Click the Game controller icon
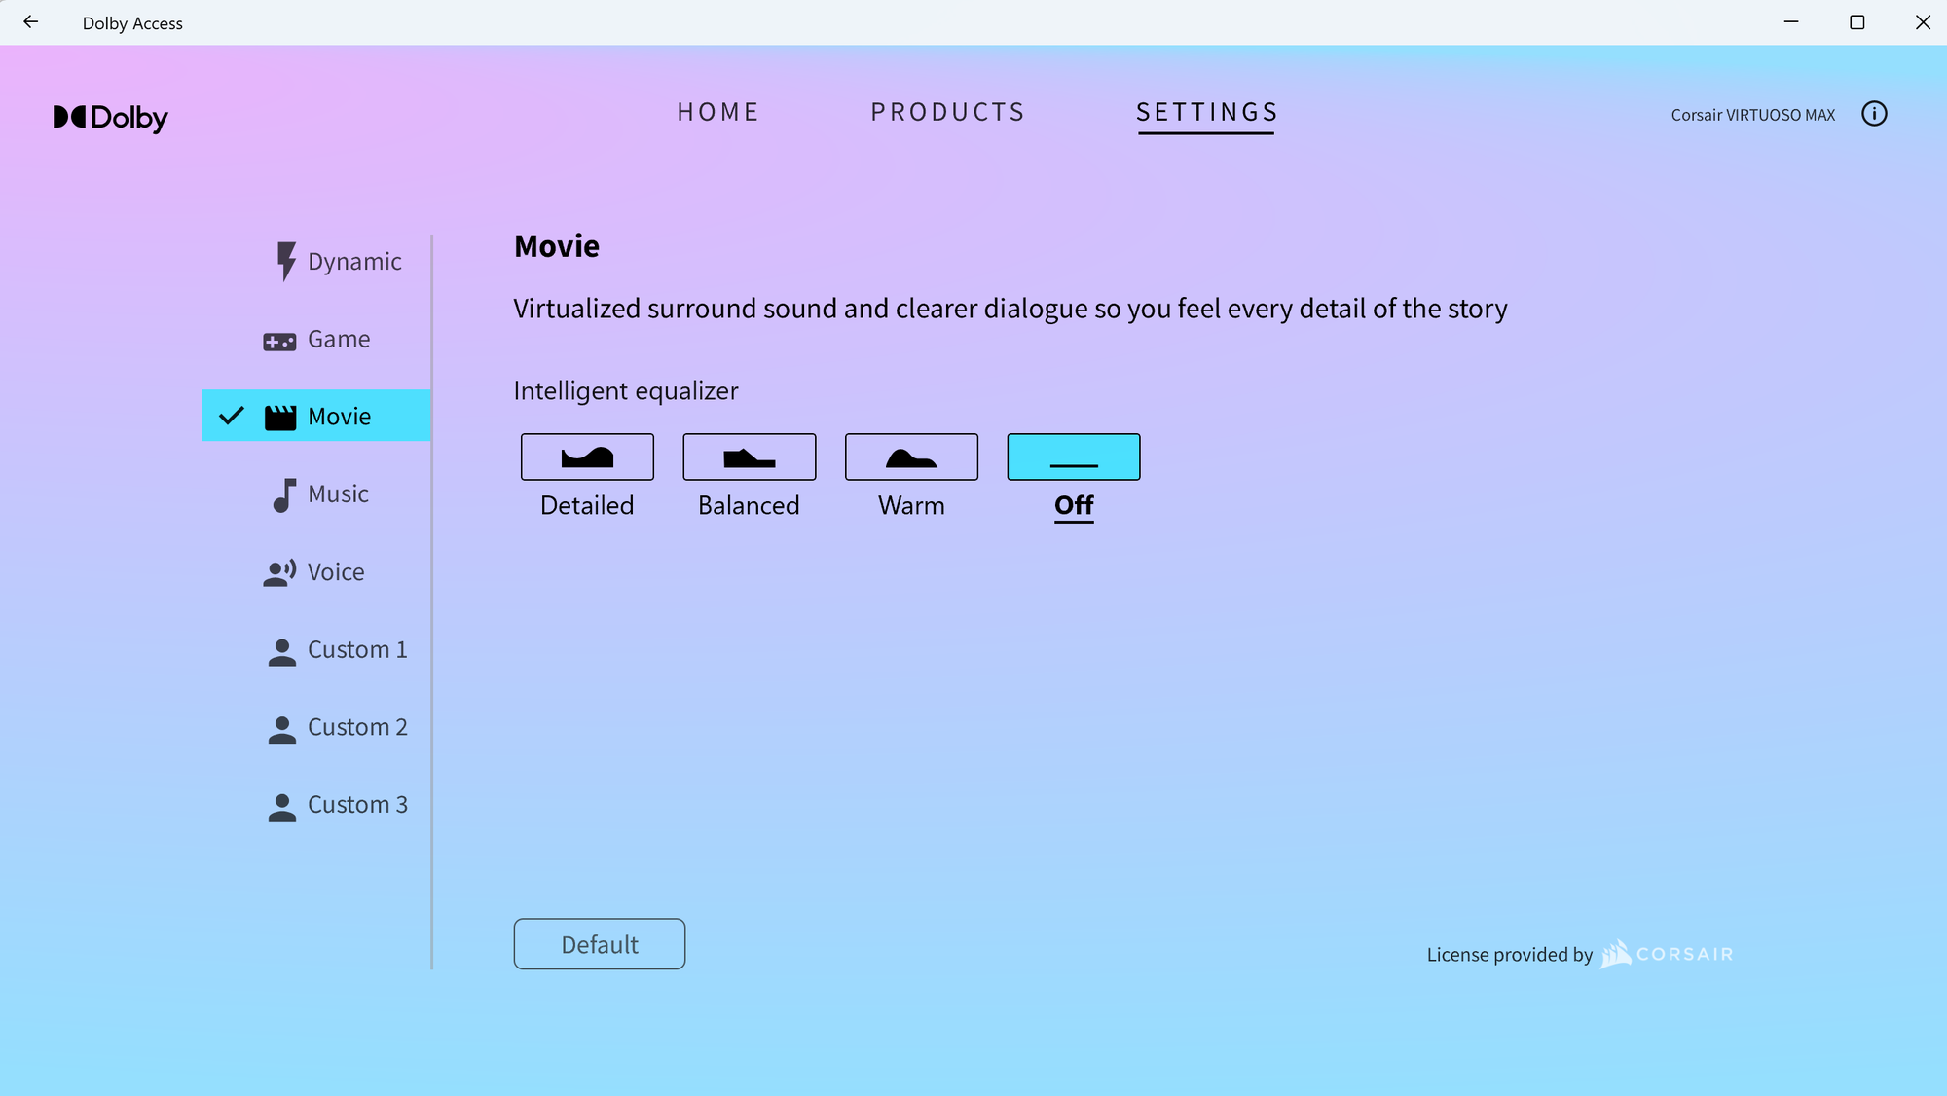The image size is (1947, 1096). pyautogui.click(x=279, y=342)
